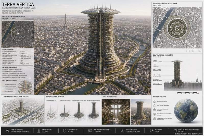Image resolution: width=204 pixels, height=136 pixels.
Task: Click the Durée de construction stopwatch icon
Action: pos(173,130)
